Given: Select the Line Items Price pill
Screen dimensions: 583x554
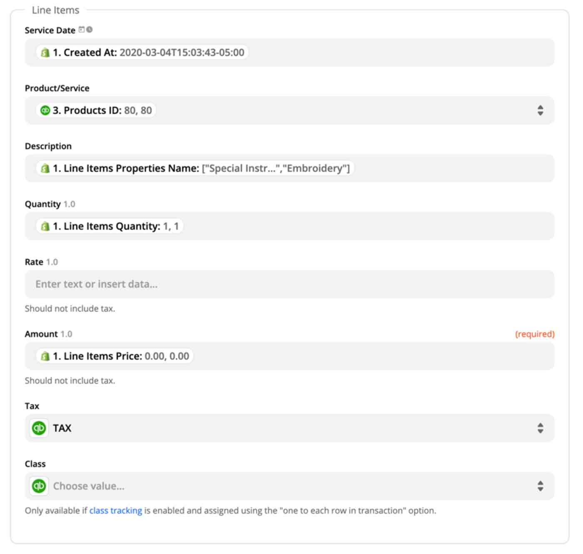Looking at the screenshot, I should pyautogui.click(x=115, y=356).
